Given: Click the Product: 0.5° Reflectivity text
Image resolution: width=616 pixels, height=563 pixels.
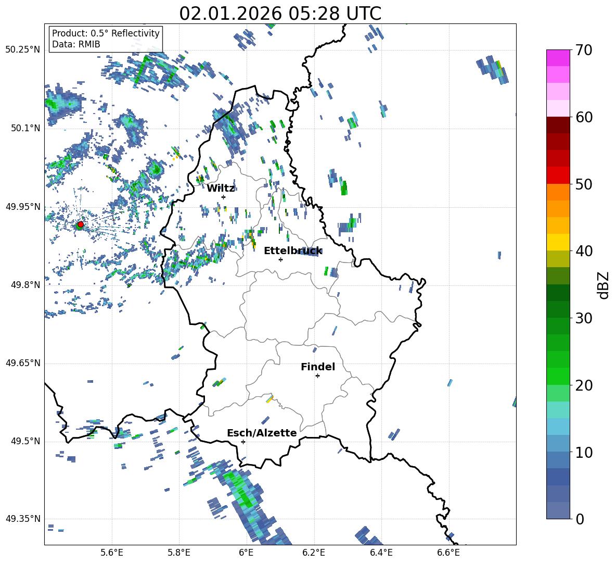Looking at the screenshot, I should [x=106, y=33].
